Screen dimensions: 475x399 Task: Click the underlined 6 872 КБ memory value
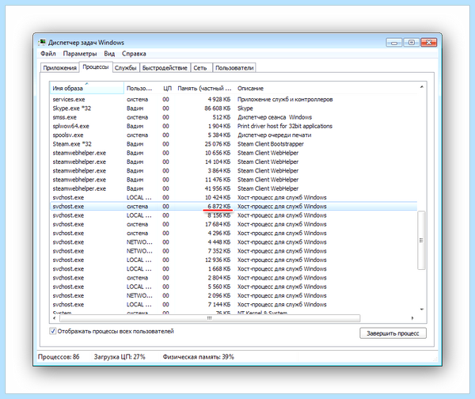click(x=218, y=207)
